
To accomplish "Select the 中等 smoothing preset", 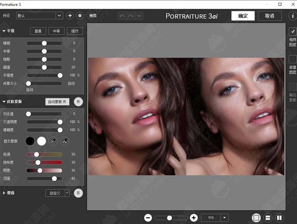I will pyautogui.click(x=56, y=31).
